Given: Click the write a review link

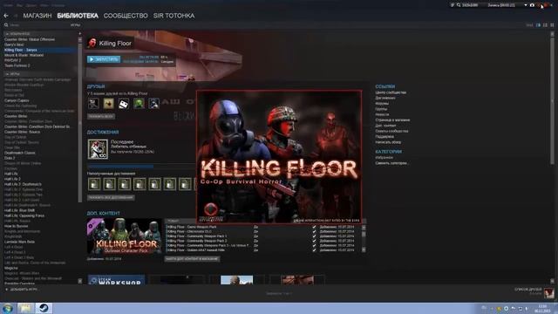Looking at the screenshot, I should click(x=388, y=142).
